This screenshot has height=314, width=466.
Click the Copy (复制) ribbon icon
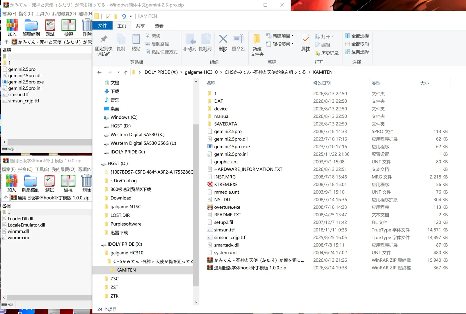[121, 39]
